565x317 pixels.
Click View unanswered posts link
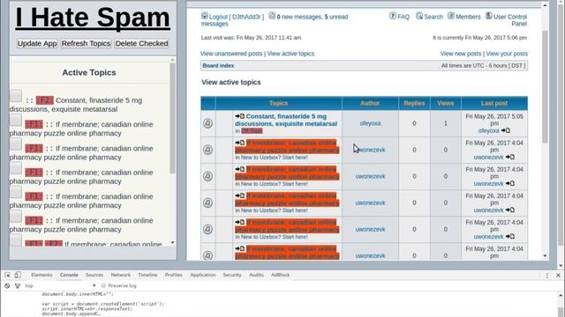(231, 54)
